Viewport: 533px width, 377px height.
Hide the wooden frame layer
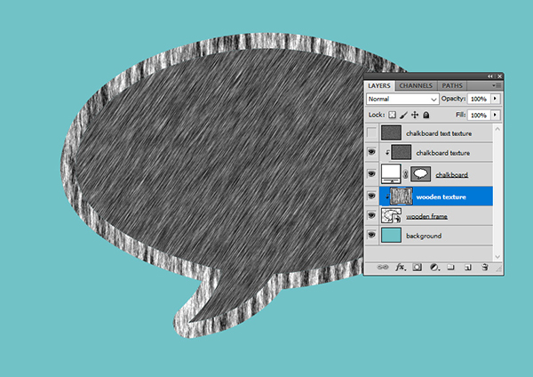(372, 215)
